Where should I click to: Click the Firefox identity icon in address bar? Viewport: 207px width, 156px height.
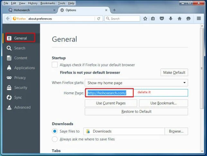[x=20, y=19]
